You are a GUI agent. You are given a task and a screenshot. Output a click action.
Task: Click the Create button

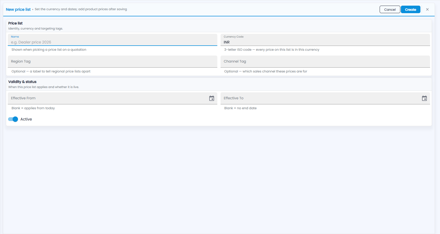(410, 9)
